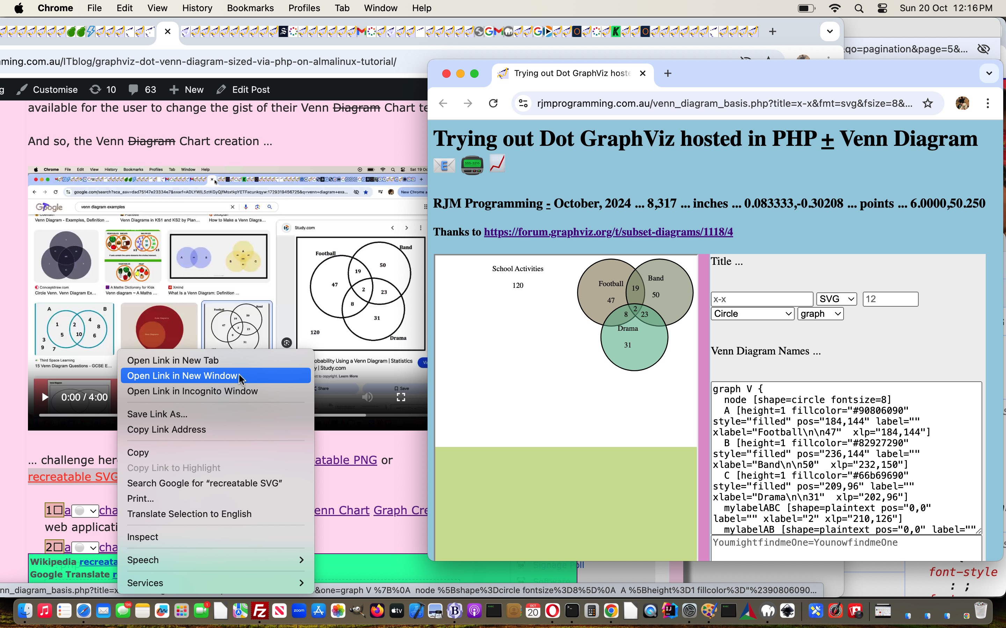Click the recreatable SVG link in blog post
Screen dimensions: 1006x628
(x=72, y=477)
